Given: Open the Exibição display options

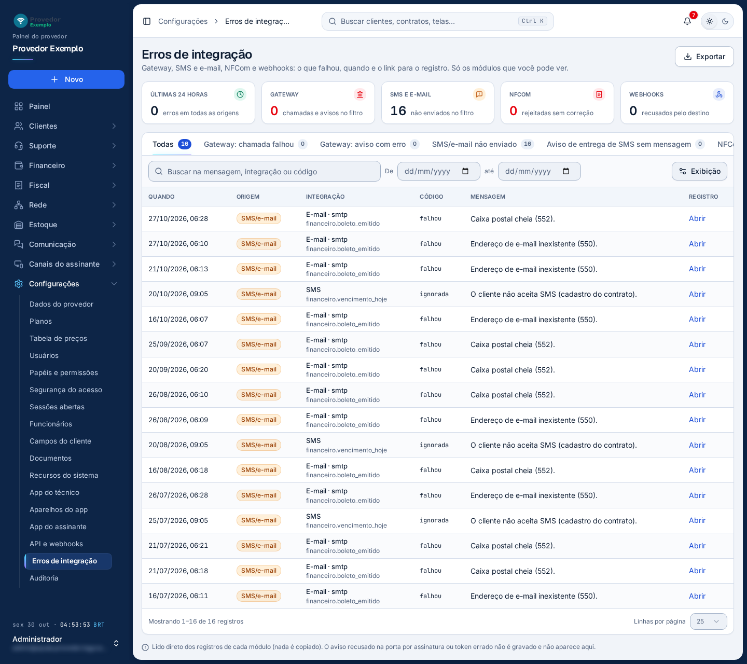Looking at the screenshot, I should pyautogui.click(x=699, y=171).
